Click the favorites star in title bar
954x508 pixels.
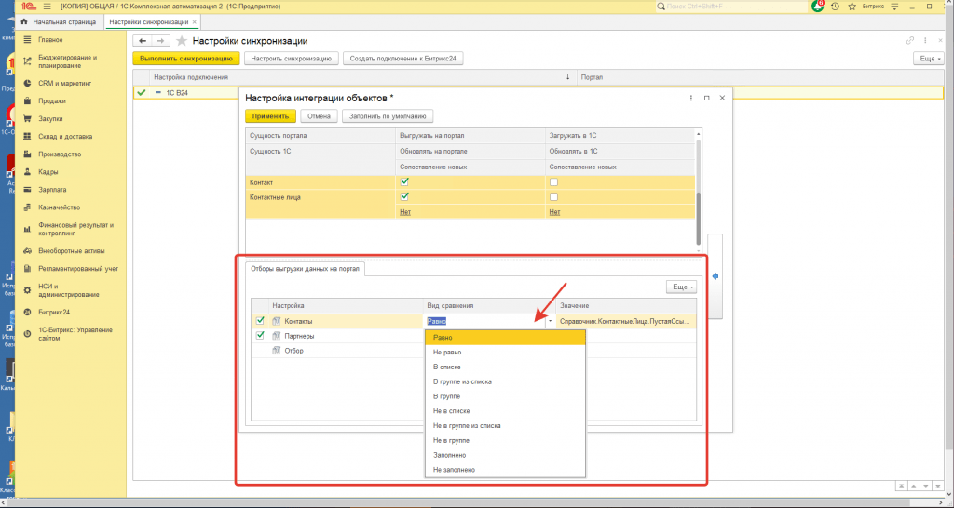[x=852, y=6]
